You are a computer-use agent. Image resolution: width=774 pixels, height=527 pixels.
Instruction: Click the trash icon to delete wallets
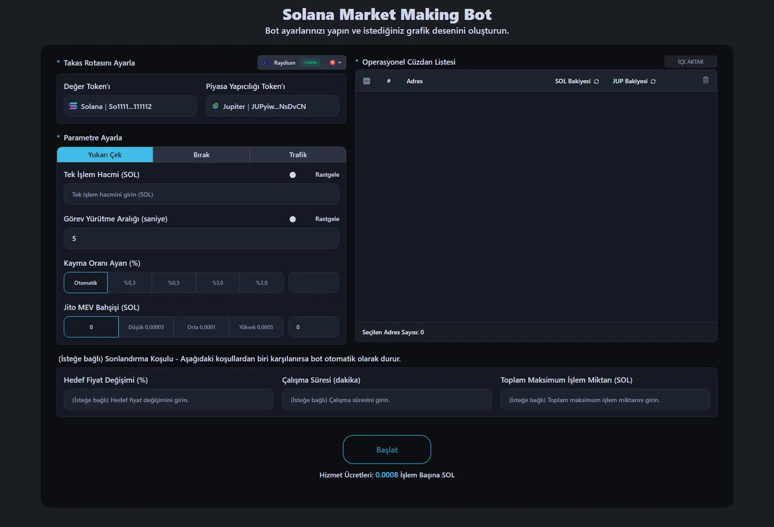tap(706, 80)
